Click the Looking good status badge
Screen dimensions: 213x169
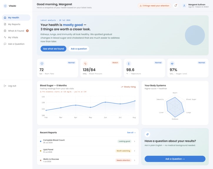124,141
